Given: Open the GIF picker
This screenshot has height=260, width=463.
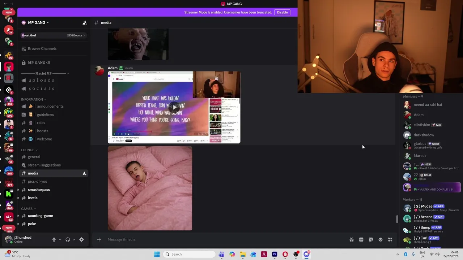Looking at the screenshot, I should [x=361, y=239].
